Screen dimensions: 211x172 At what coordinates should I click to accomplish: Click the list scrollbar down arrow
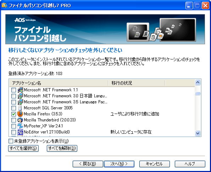coord(198,133)
